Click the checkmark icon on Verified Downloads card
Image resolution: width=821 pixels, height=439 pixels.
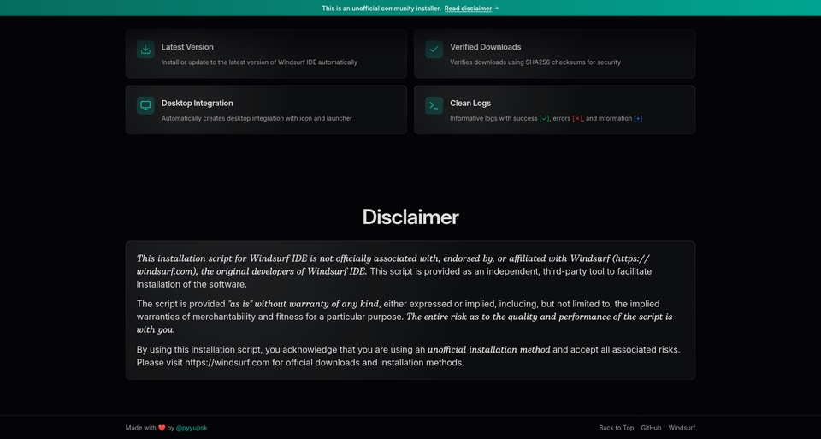pyautogui.click(x=434, y=50)
